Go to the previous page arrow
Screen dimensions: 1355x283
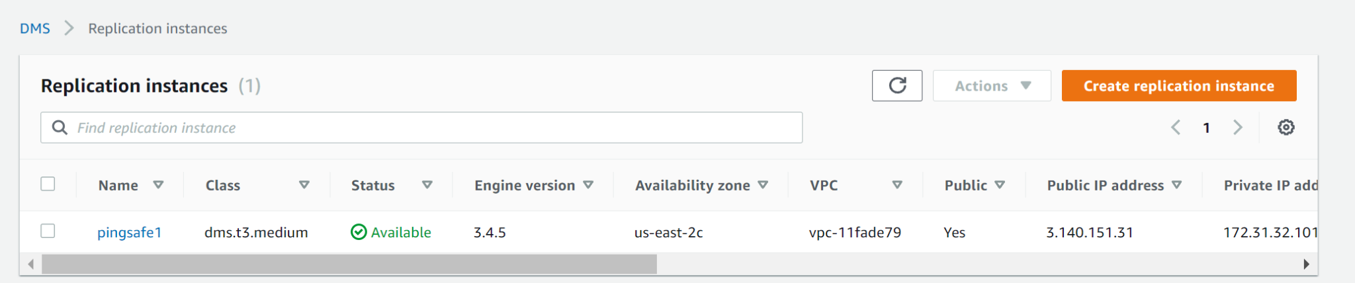coord(1176,128)
